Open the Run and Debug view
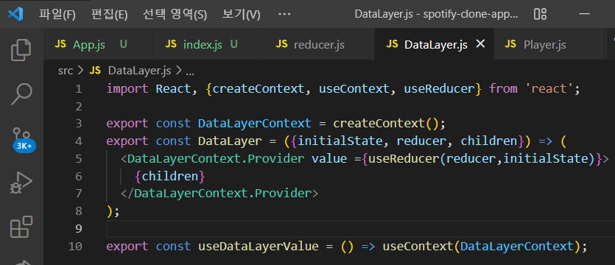This screenshot has height=265, width=615. coord(21,183)
